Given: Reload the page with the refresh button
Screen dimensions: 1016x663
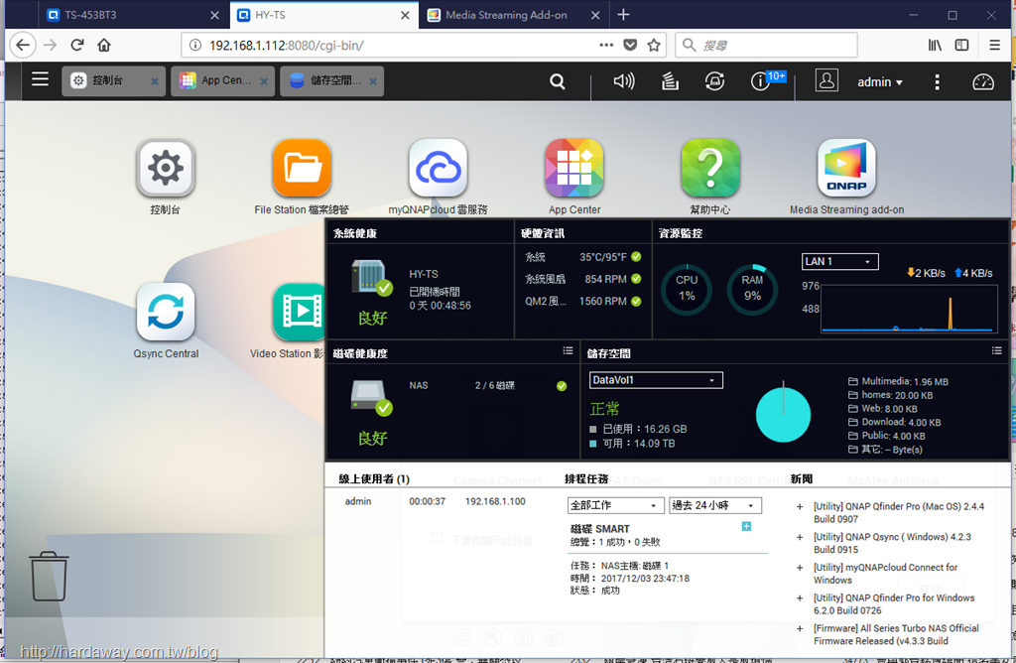Looking at the screenshot, I should click(77, 45).
